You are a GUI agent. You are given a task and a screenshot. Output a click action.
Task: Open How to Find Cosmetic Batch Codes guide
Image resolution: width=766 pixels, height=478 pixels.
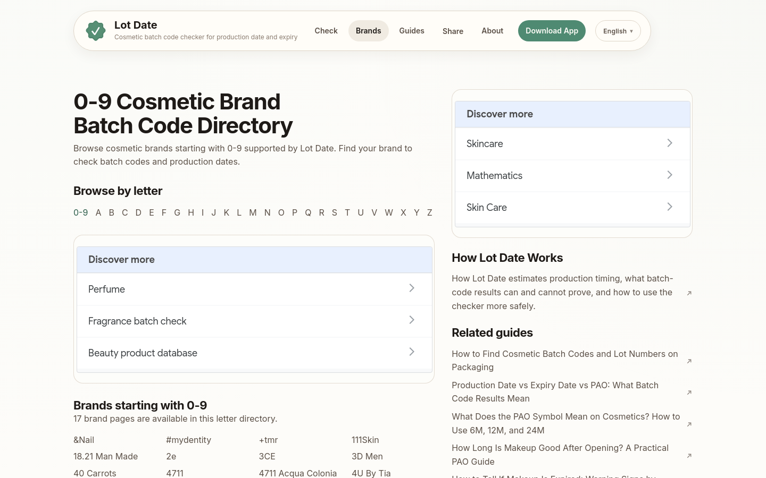click(565, 361)
